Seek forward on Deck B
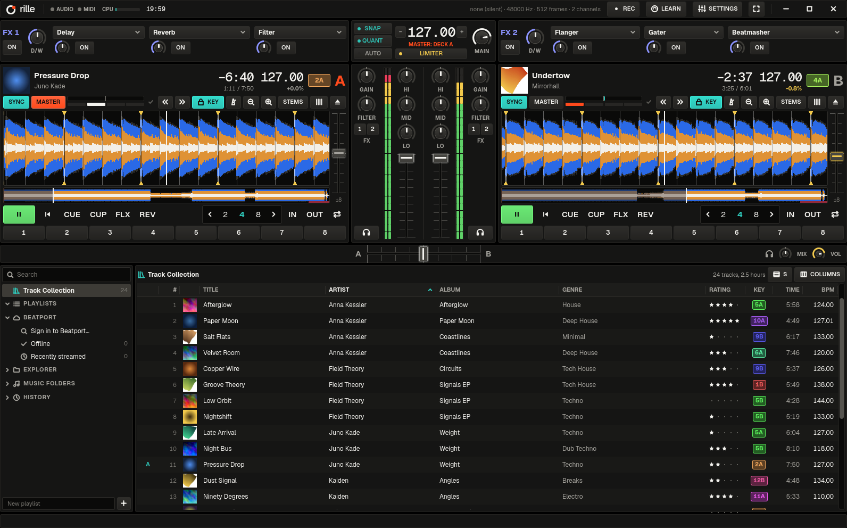Viewport: 847px width, 528px height. (x=680, y=102)
